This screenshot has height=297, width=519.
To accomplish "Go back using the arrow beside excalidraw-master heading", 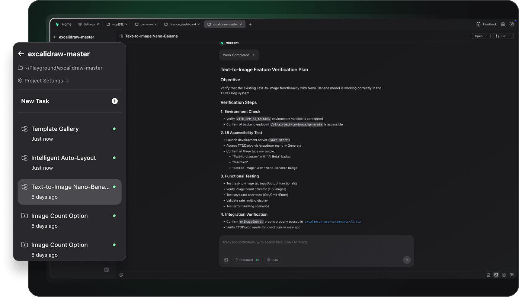I will (21, 54).
